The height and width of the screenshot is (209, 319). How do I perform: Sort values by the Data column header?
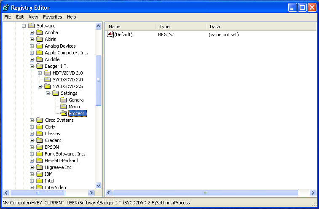point(261,27)
